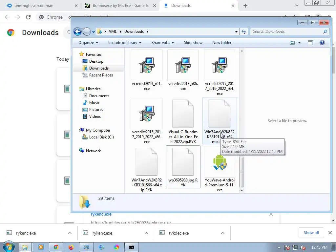
Task: Click New folder in the toolbar
Action: coord(222,43)
